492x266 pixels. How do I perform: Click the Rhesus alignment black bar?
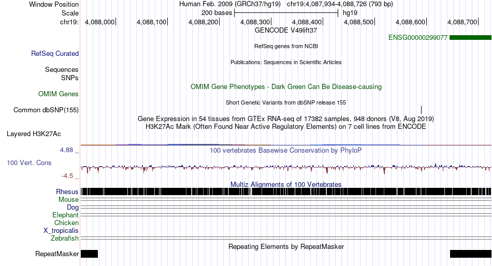(x=286, y=191)
